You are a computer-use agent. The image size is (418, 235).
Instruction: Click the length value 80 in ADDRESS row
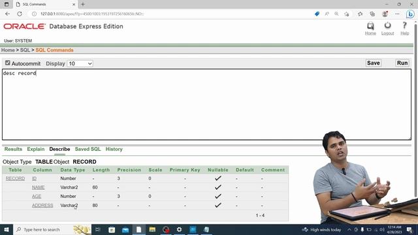(x=95, y=206)
